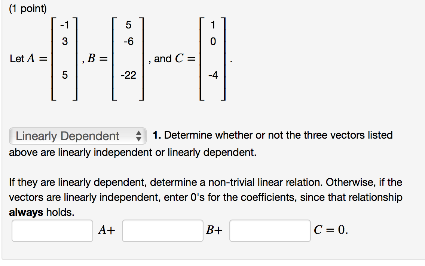Image resolution: width=425 pixels, height=266 pixels.
Task: Click the bold '1.' question number
Action: pyautogui.click(x=157, y=135)
